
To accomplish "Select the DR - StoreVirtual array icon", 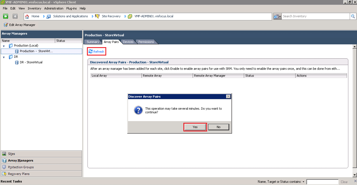I will pos(17,62).
